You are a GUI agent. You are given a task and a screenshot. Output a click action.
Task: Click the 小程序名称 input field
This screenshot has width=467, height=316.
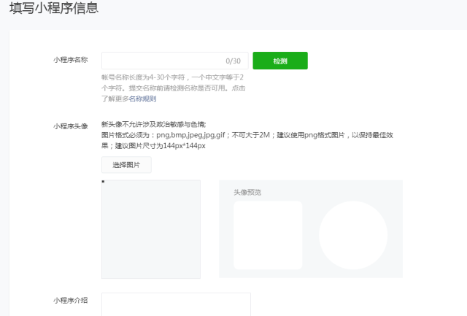(175, 61)
